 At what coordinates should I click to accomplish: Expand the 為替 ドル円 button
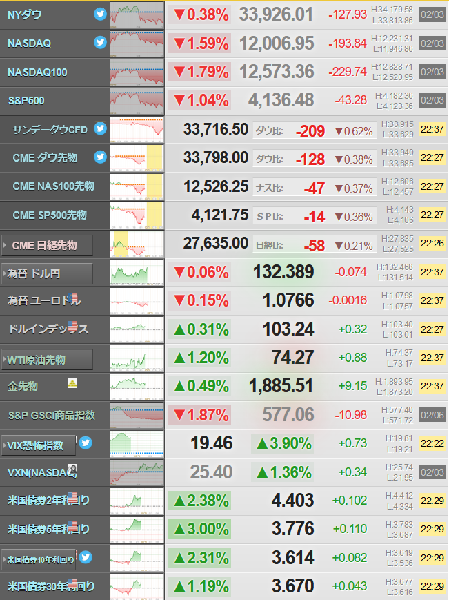(47, 273)
